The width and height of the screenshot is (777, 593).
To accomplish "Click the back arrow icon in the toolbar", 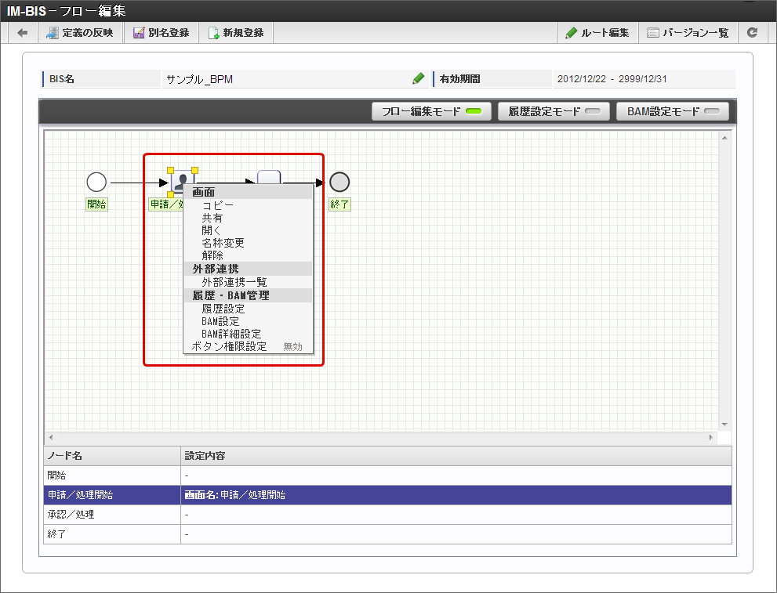I will pos(22,33).
